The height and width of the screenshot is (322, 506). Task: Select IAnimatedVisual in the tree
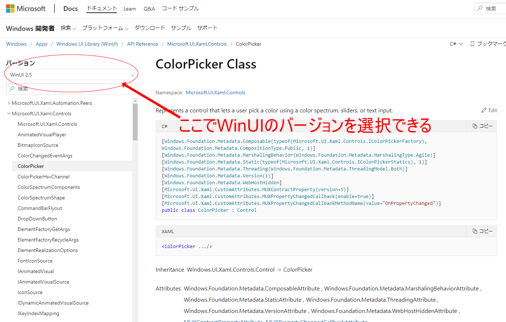point(36,271)
